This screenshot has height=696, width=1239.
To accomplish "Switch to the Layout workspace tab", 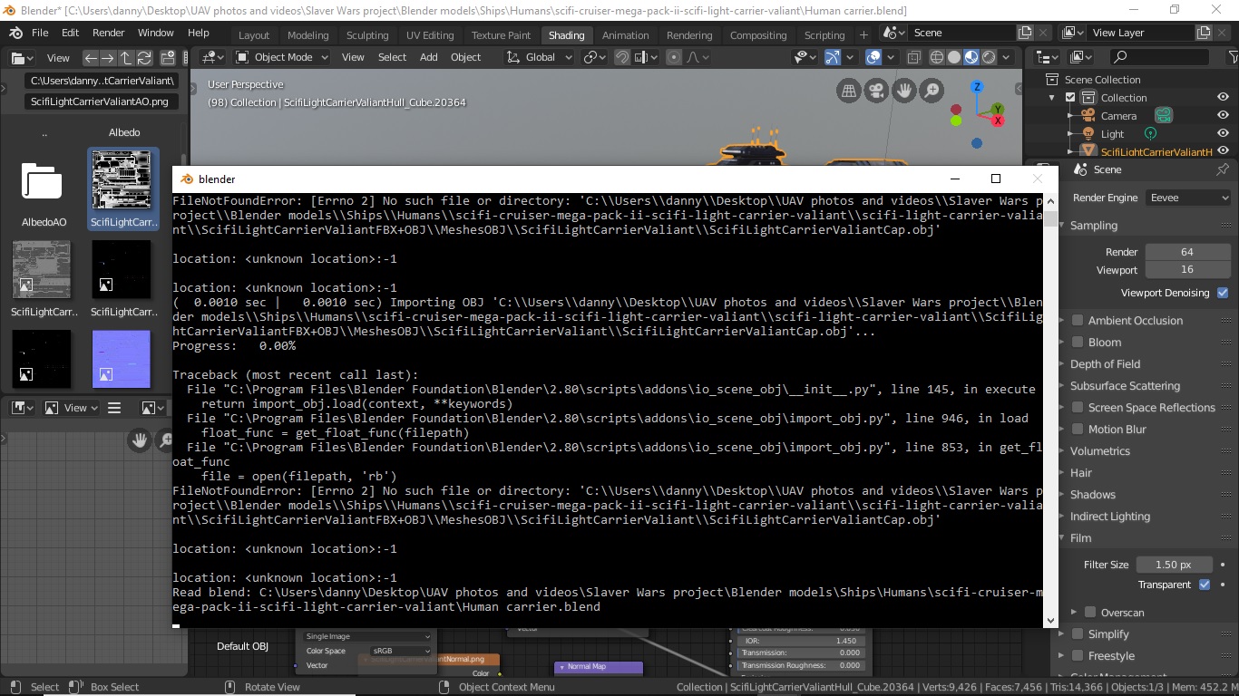I will (254, 35).
